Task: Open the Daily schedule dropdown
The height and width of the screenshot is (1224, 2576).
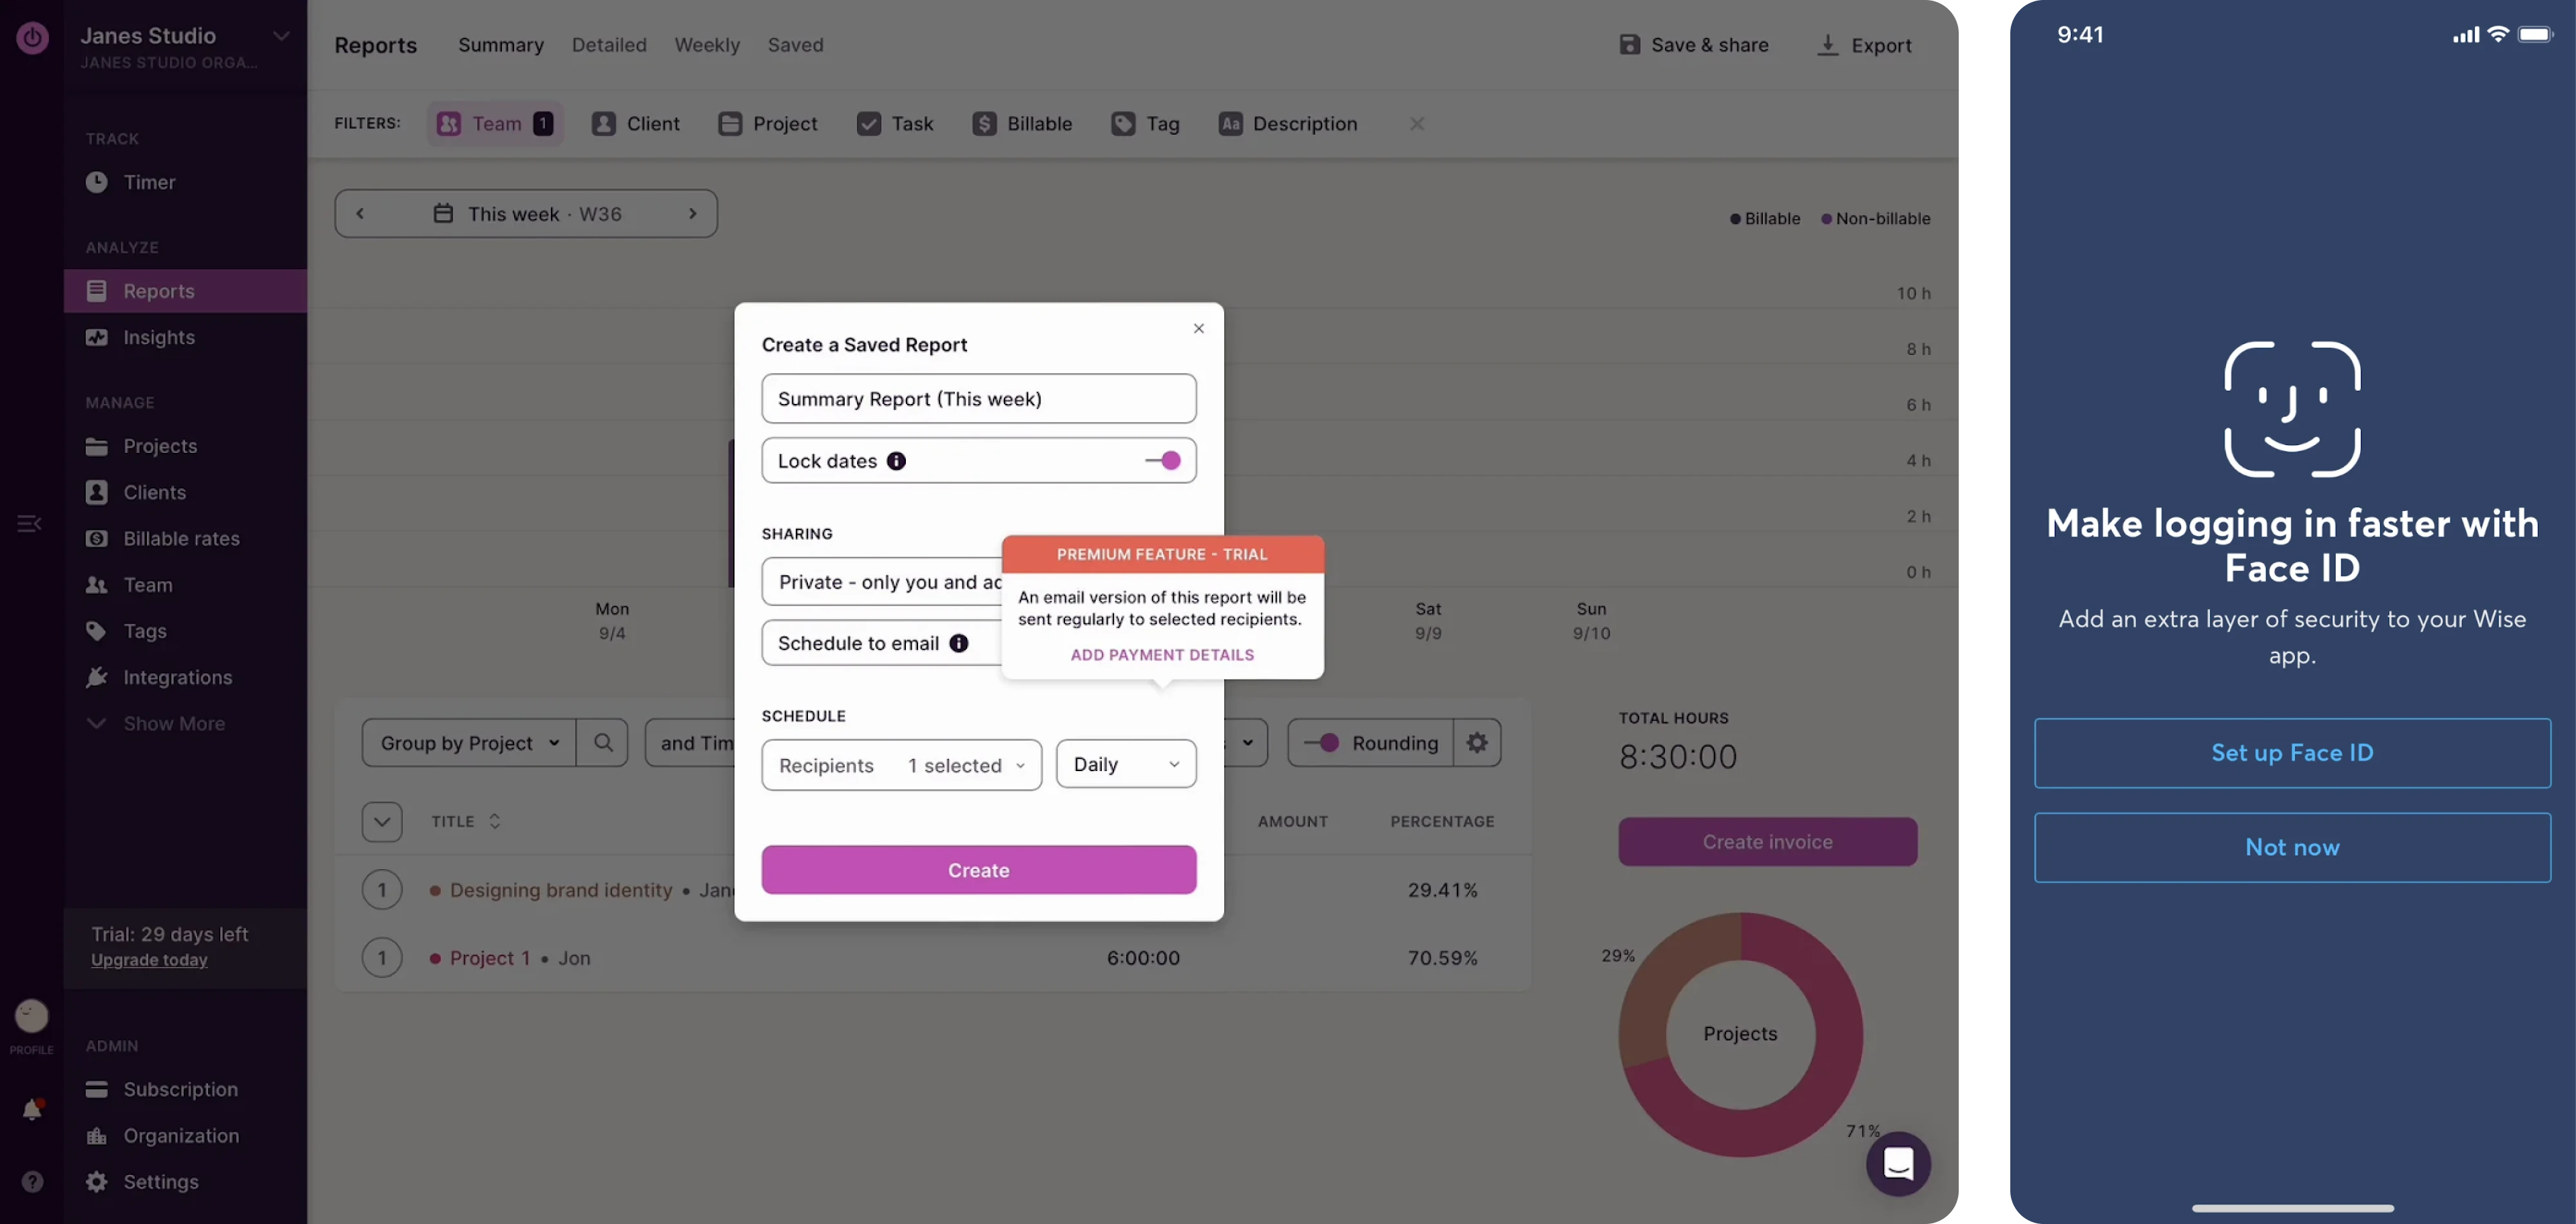Action: pos(1125,763)
